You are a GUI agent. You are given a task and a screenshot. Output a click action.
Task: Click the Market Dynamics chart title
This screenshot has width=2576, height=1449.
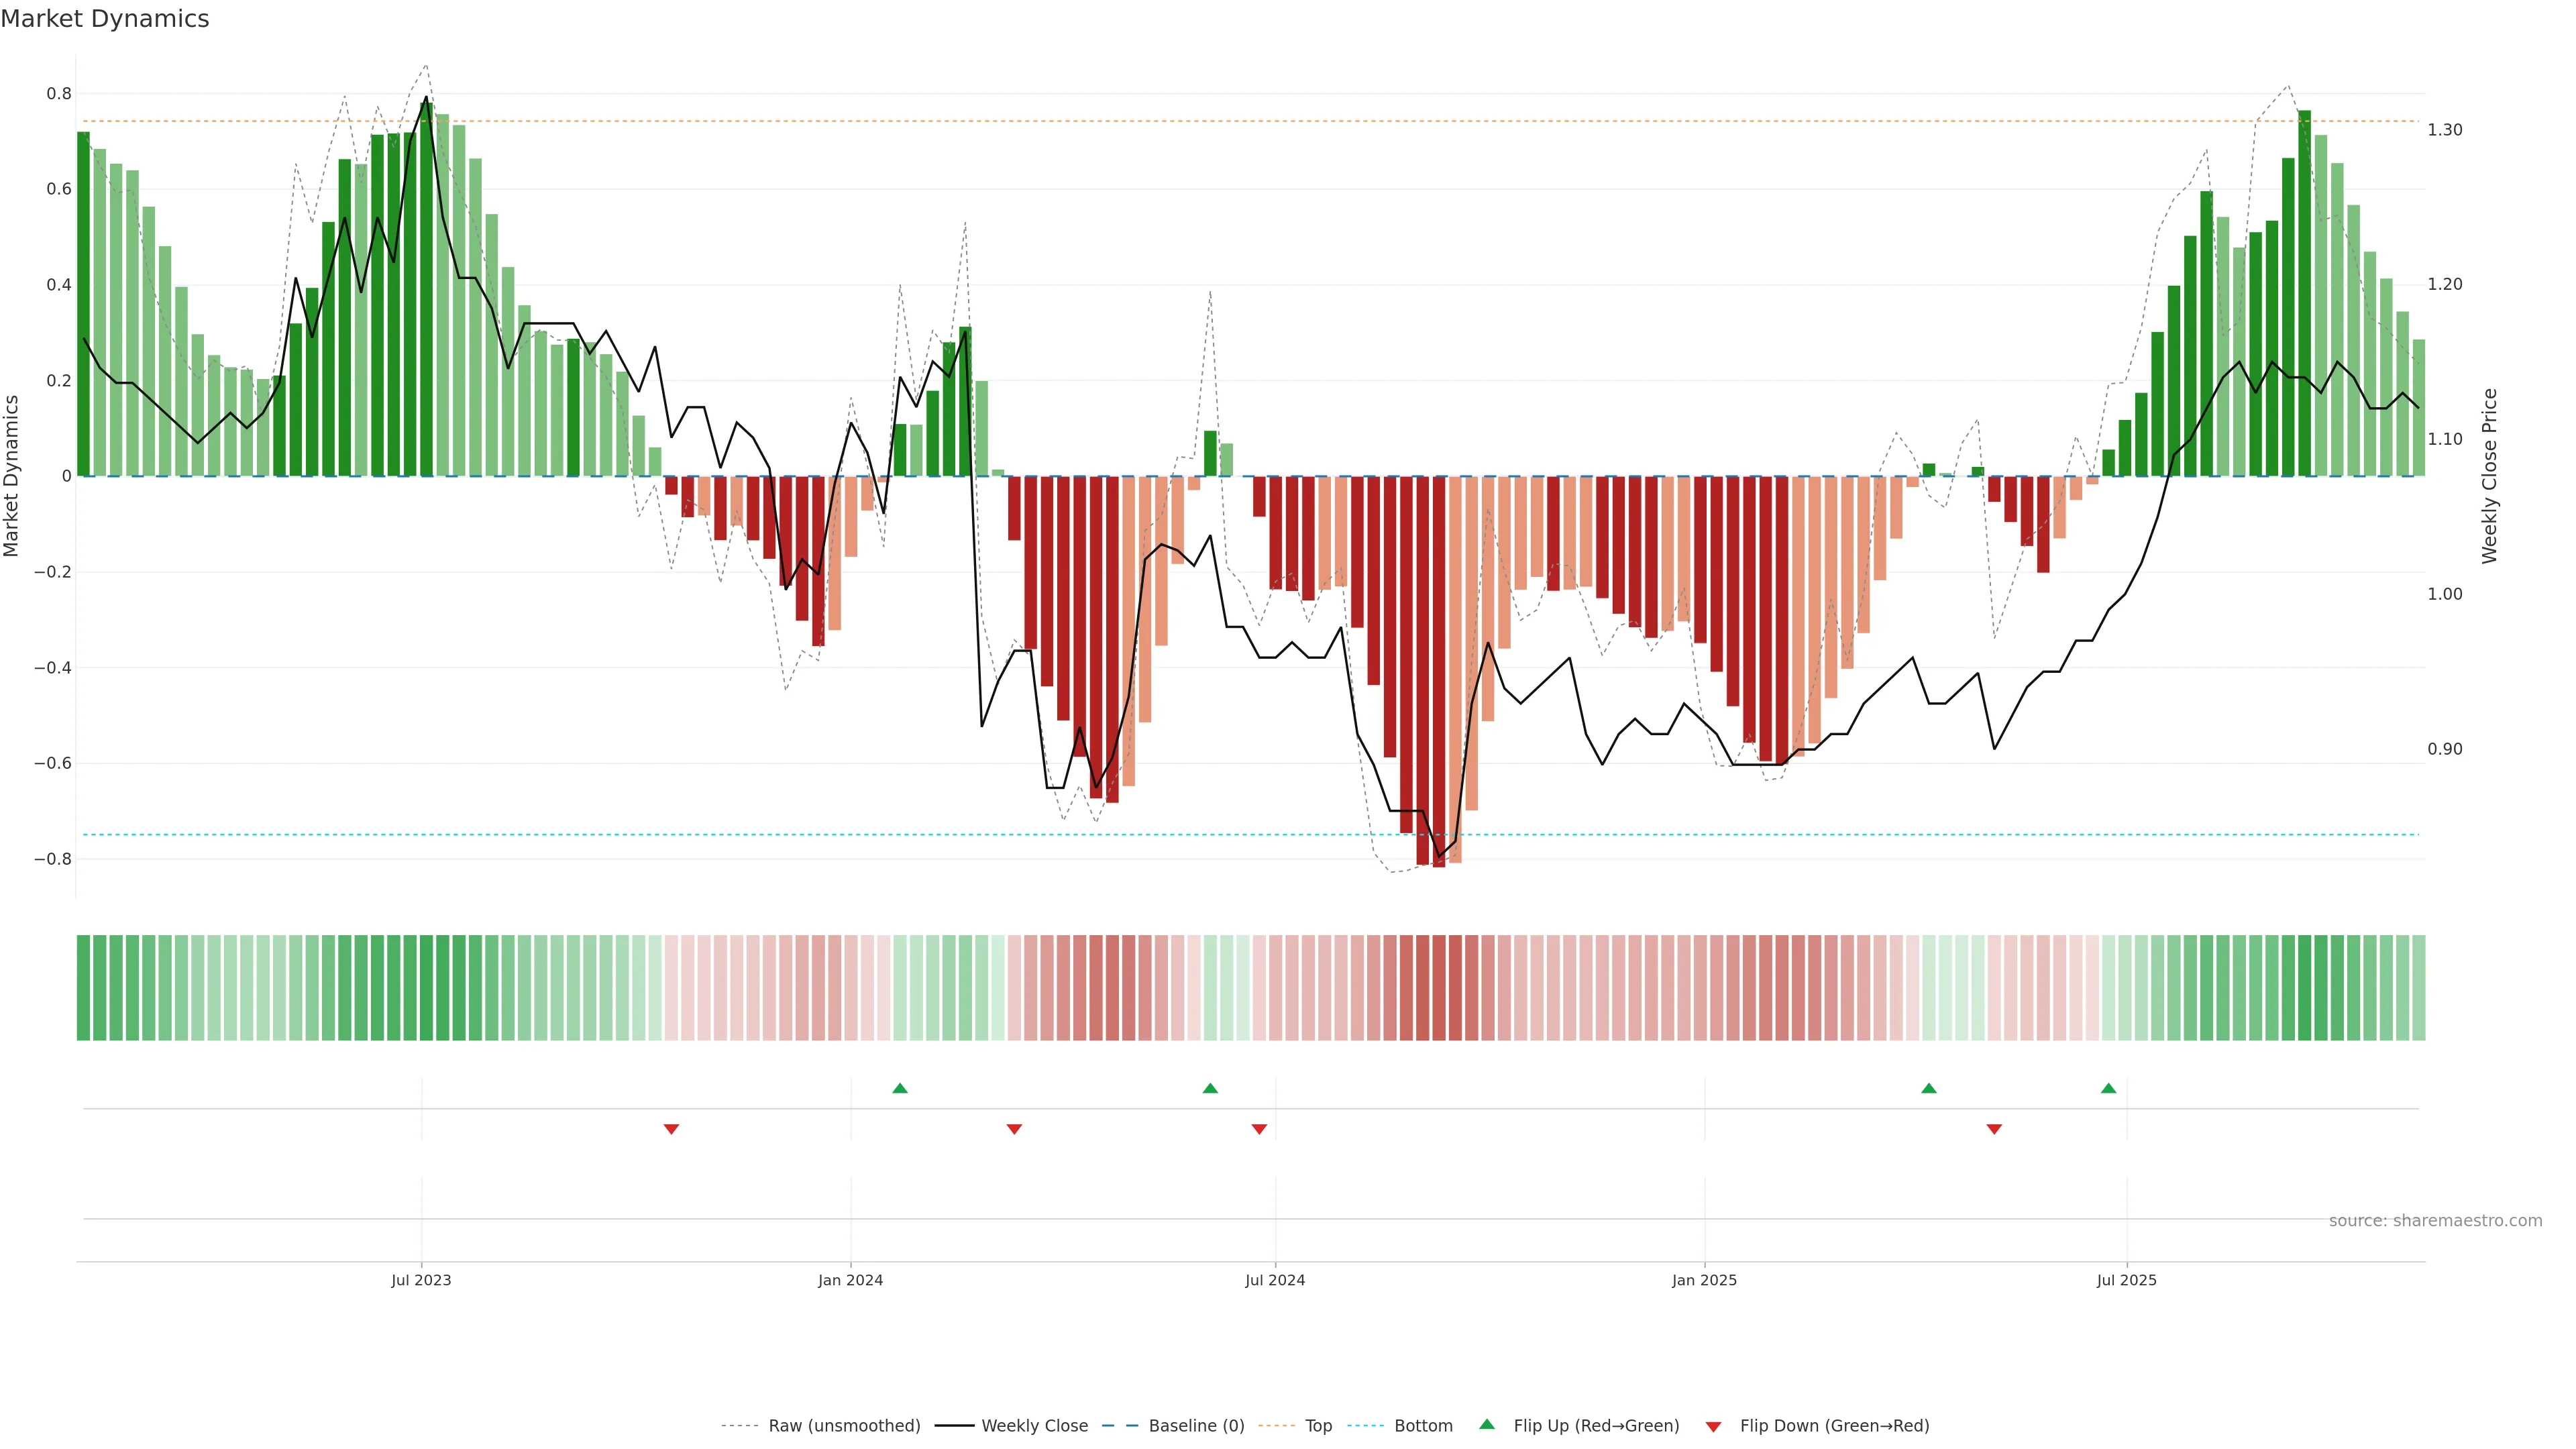click(x=105, y=19)
